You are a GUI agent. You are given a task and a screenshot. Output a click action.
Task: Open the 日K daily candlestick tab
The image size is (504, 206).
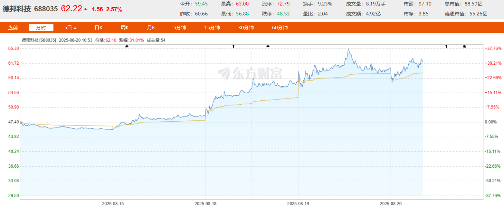pos(99,28)
